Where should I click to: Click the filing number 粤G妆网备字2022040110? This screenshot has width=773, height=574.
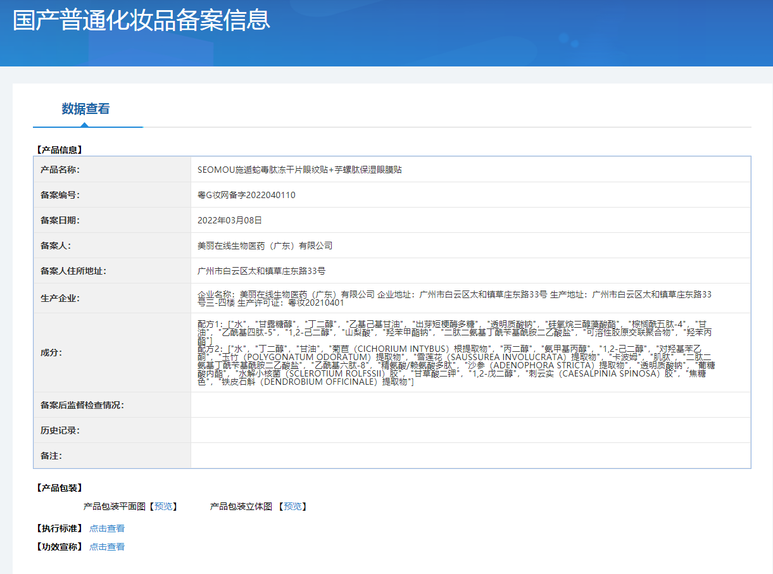(x=246, y=195)
